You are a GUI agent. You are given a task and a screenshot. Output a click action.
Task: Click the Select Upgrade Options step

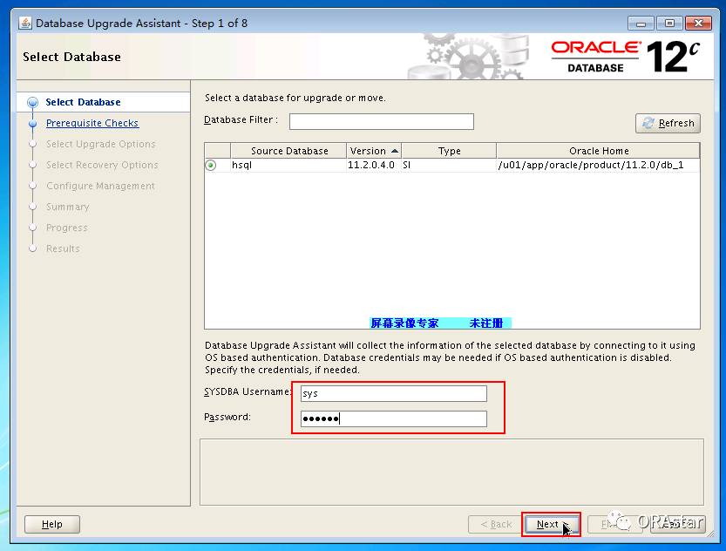click(x=100, y=144)
